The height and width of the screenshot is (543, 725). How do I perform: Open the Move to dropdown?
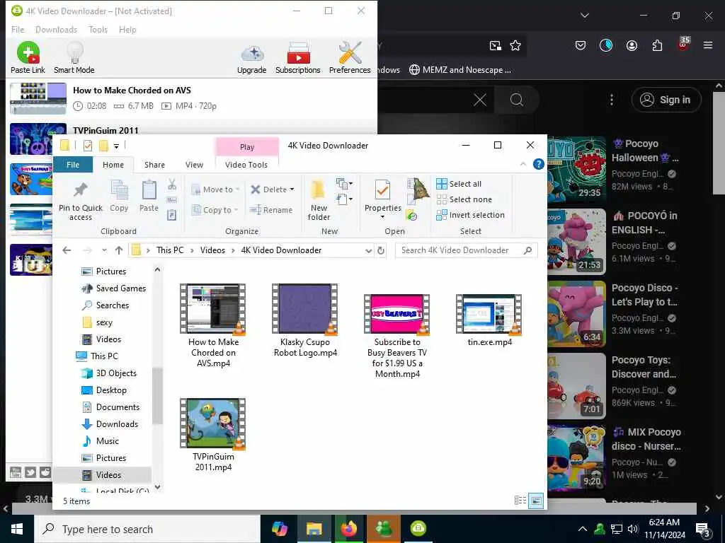coord(215,189)
